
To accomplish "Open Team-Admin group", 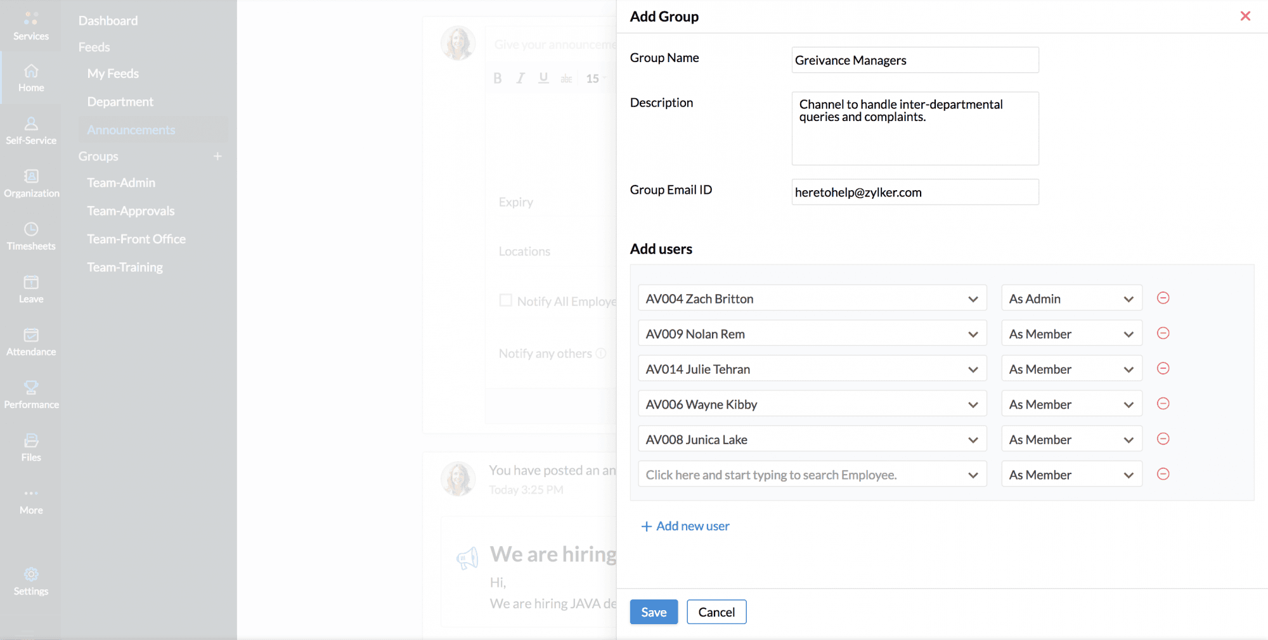I will click(120, 182).
